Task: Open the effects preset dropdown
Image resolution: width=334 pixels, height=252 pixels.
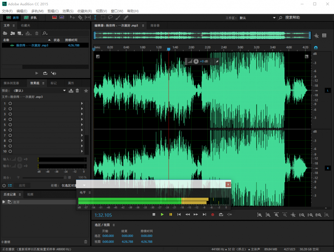Action: click(x=39, y=91)
